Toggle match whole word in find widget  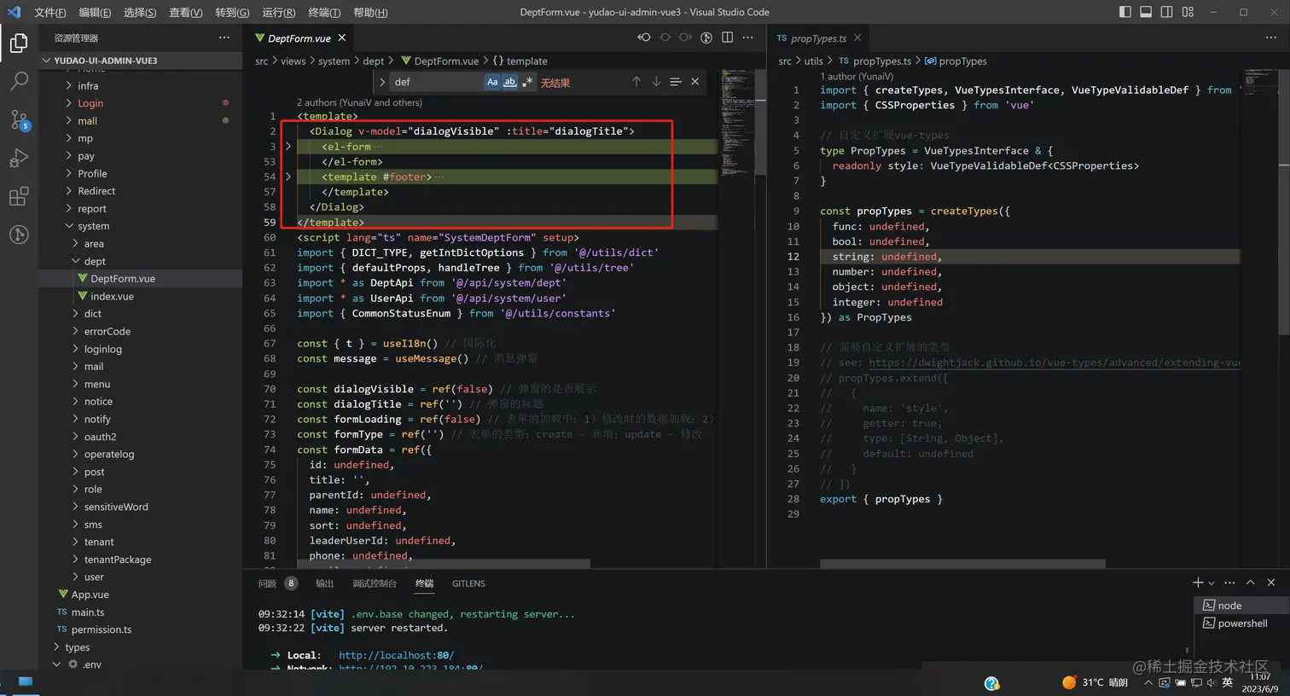(x=510, y=82)
